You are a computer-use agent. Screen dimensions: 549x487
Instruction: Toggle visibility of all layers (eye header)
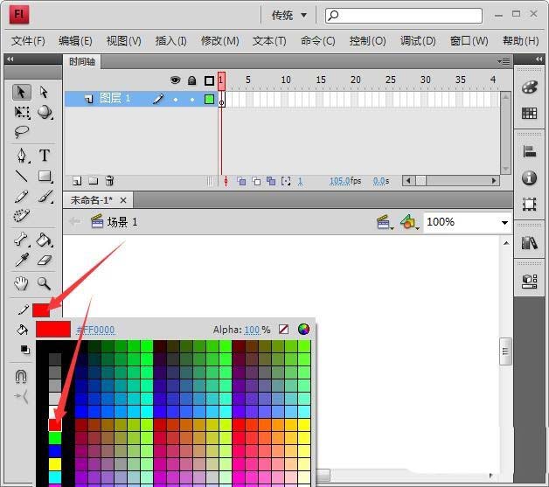point(175,80)
